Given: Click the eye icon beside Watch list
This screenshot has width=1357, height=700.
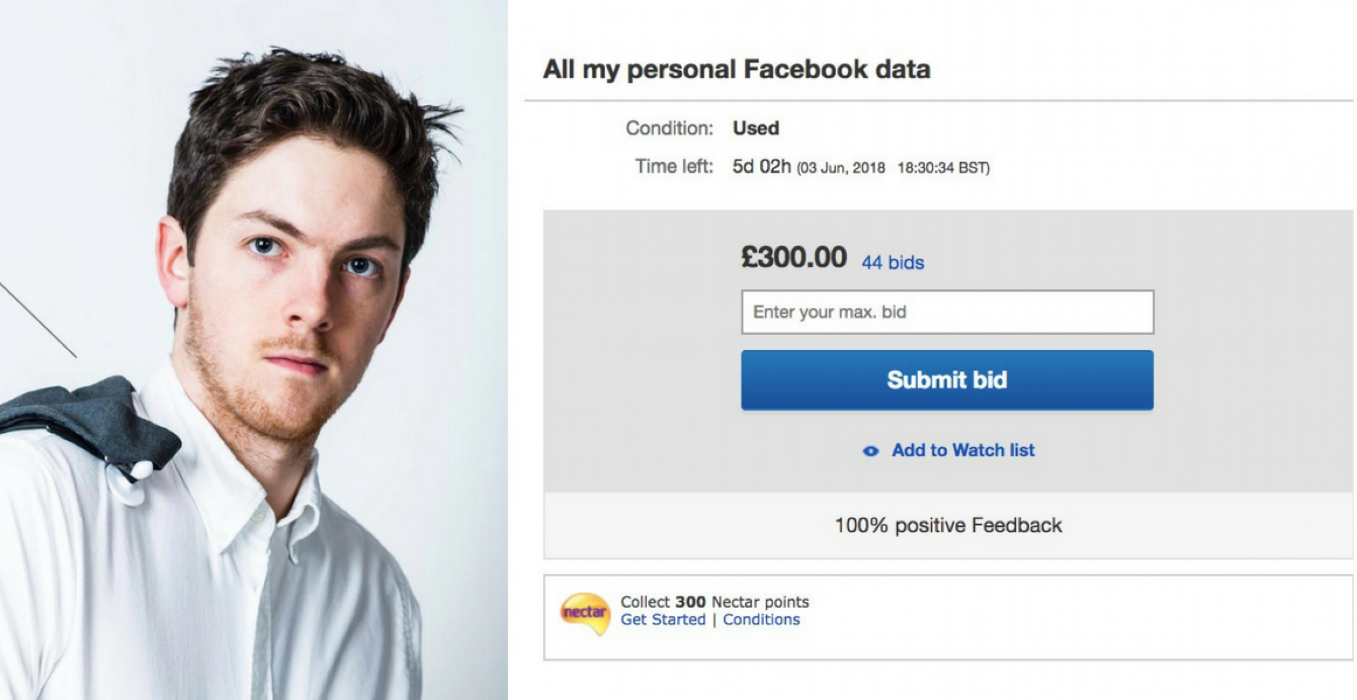Looking at the screenshot, I should [870, 451].
